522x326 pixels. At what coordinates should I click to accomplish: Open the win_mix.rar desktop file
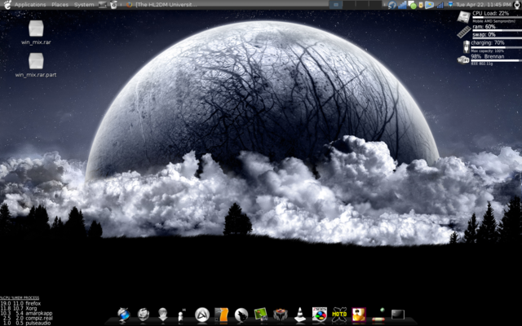tap(36, 31)
